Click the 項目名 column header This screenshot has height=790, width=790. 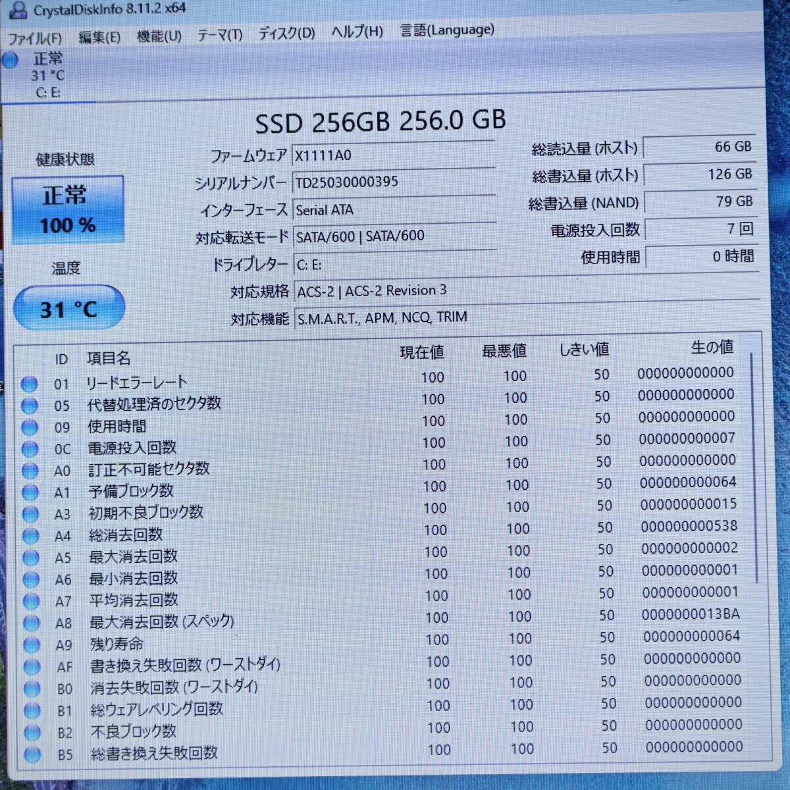point(109,358)
